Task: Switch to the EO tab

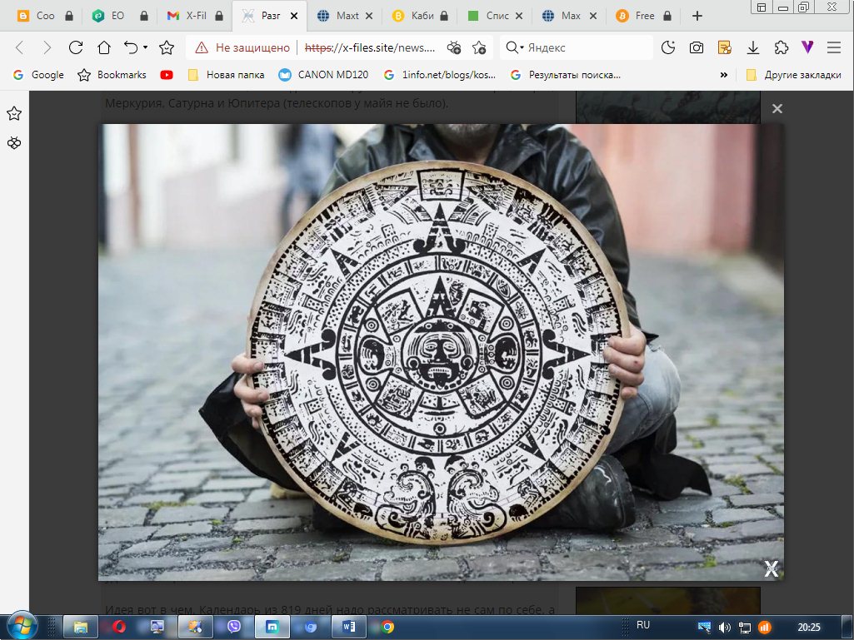Action: [x=120, y=17]
